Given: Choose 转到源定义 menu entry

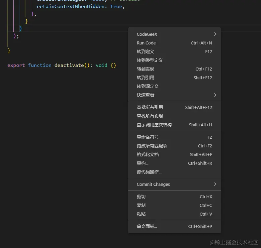Looking at the screenshot, I should point(174,86).
